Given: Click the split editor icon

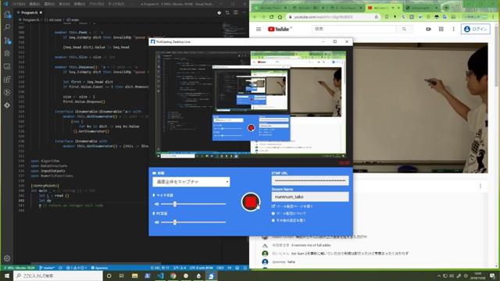Looking at the screenshot, I should 236,12.
